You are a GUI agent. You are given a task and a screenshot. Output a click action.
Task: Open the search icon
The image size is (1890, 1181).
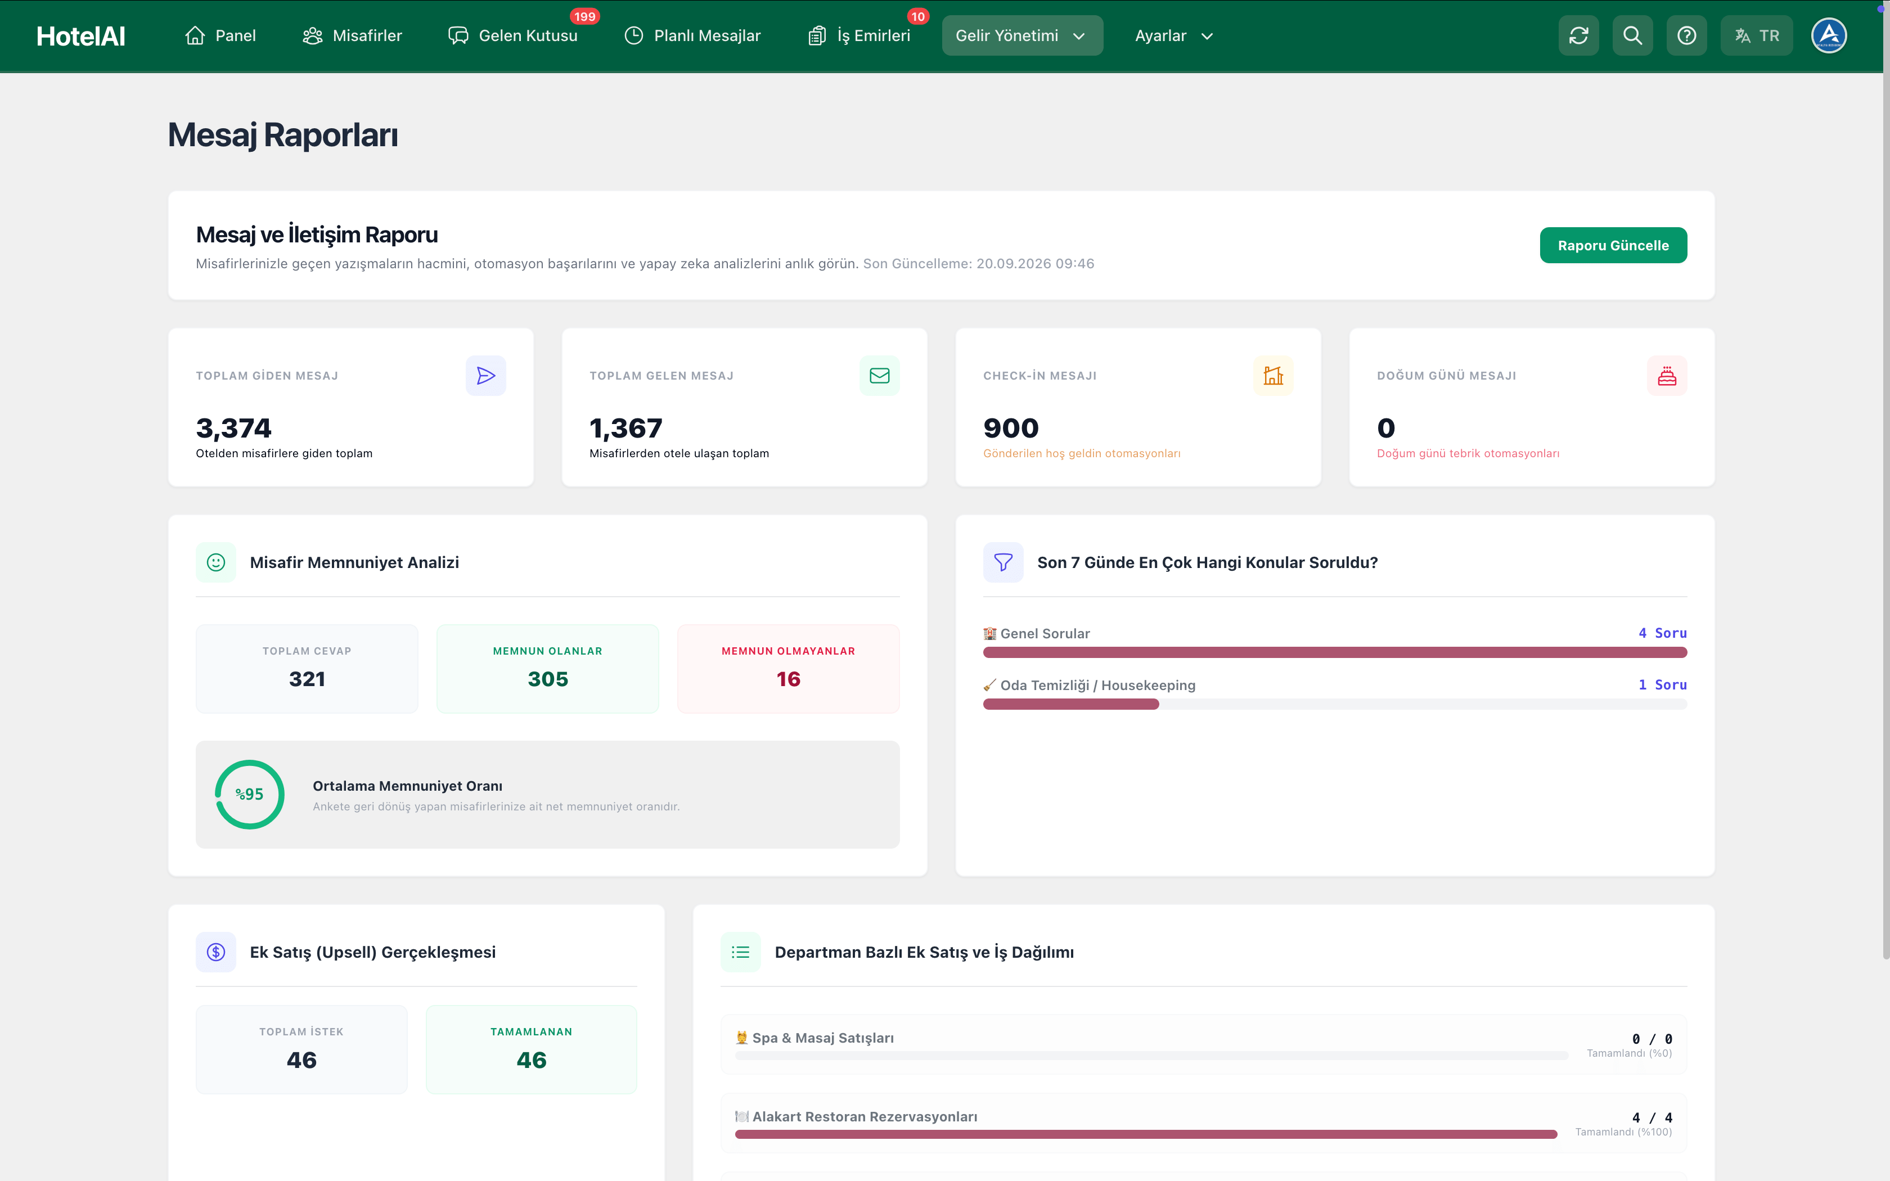tap(1632, 36)
